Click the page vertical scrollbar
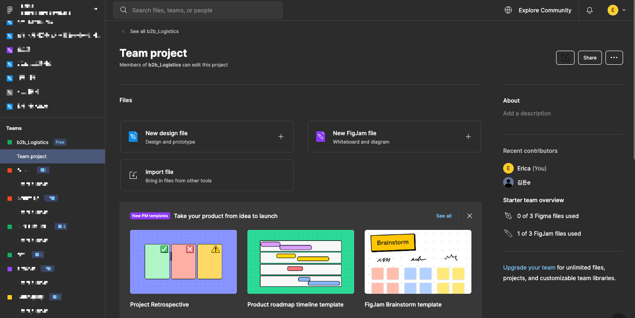Image resolution: width=635 pixels, height=318 pixels. tap(633, 79)
